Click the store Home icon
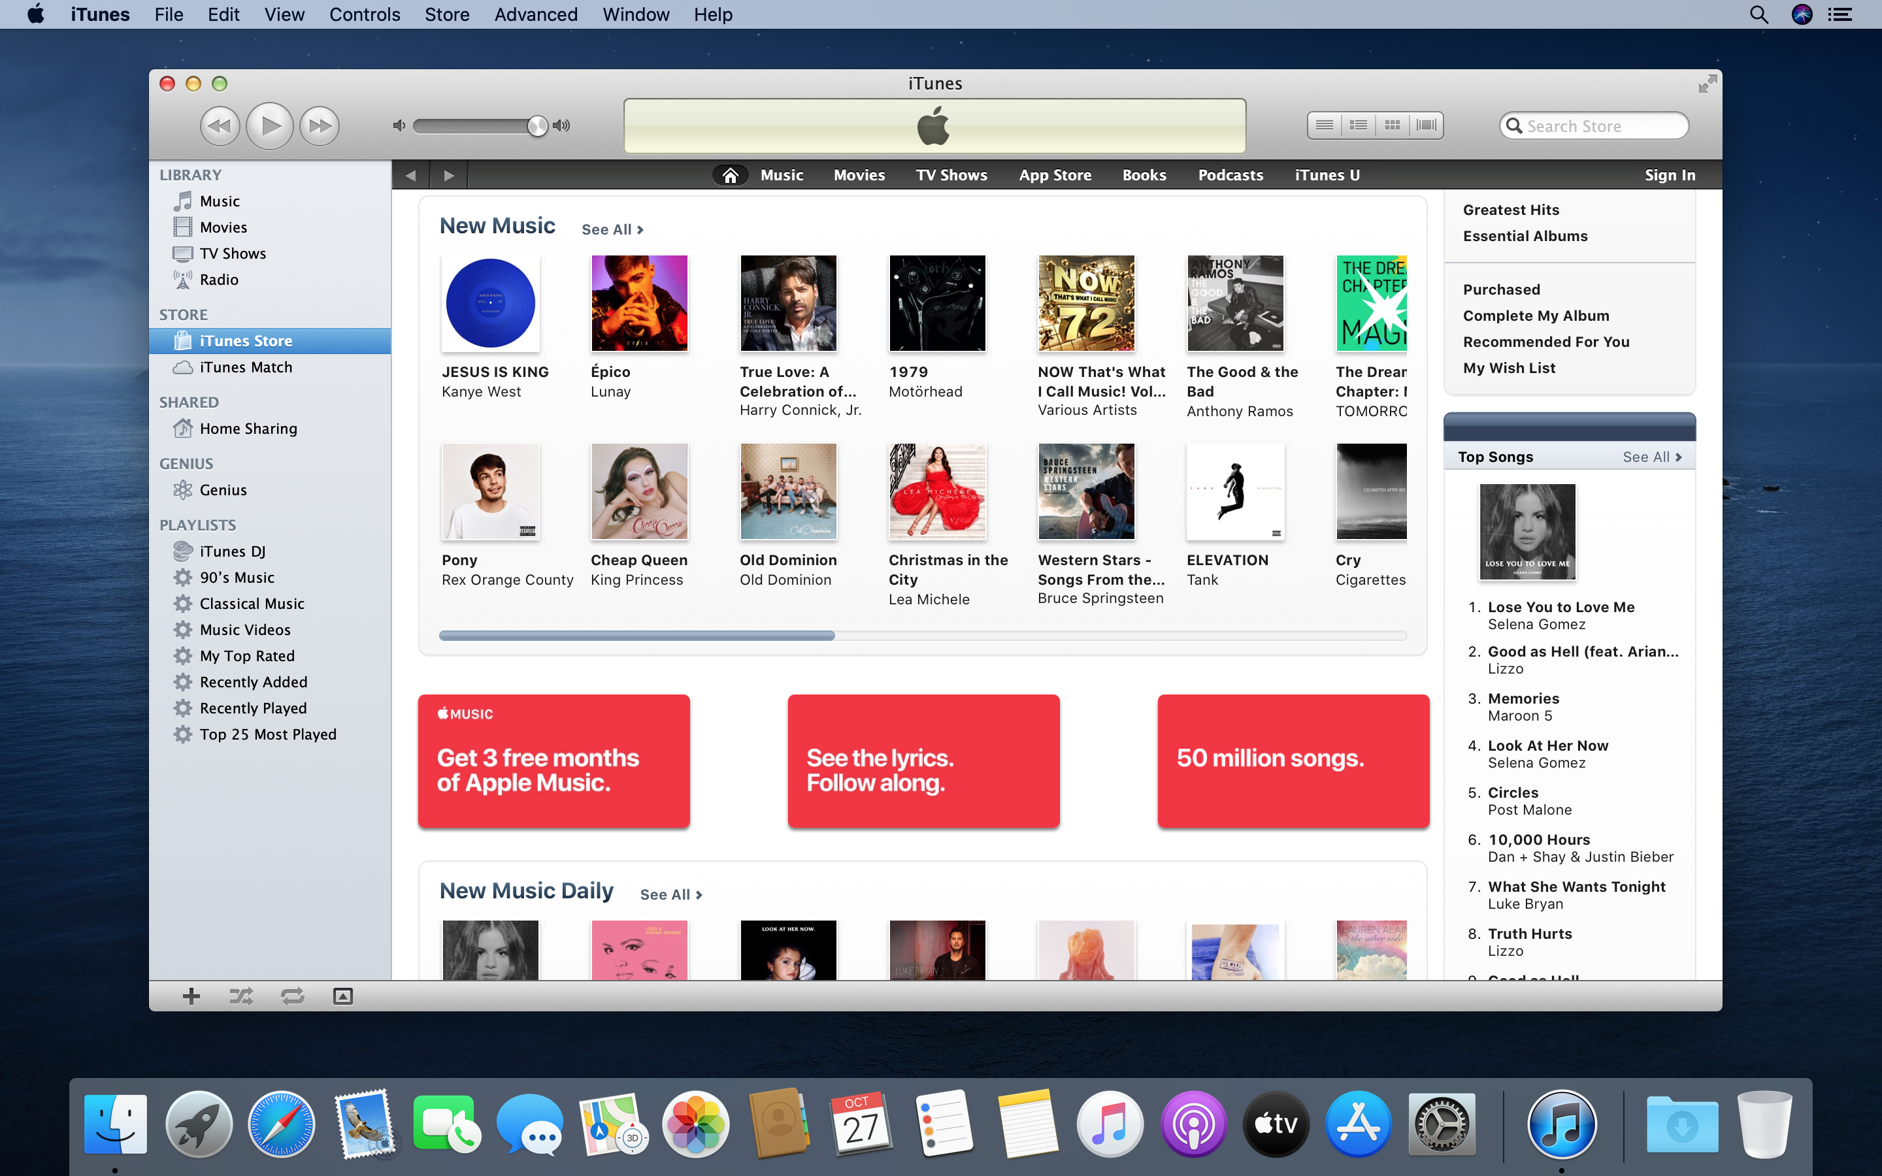This screenshot has height=1176, width=1882. click(x=729, y=175)
